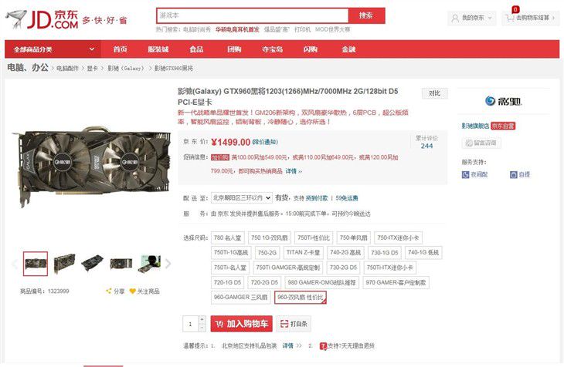Select 750Ti-性价比 option
The image size is (564, 367).
pyautogui.click(x=314, y=237)
